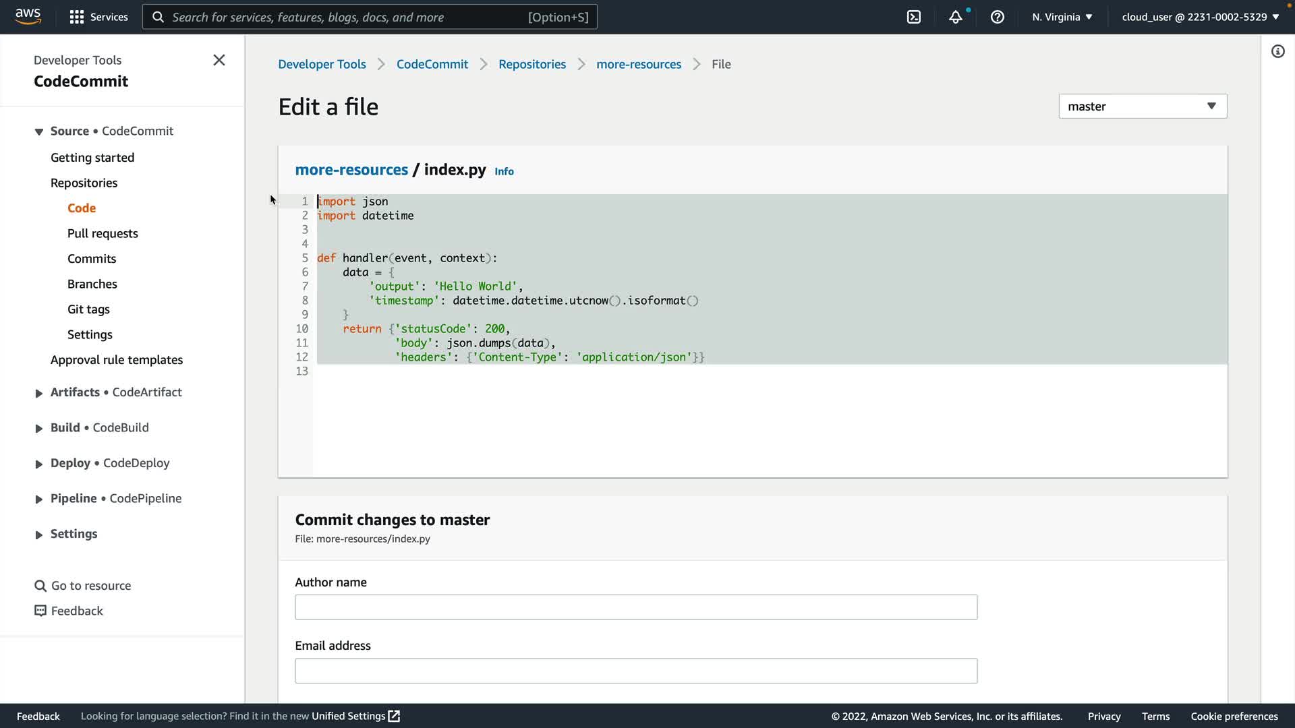This screenshot has width=1295, height=728.
Task: Expand the cloud_user account menu
Action: click(x=1200, y=17)
